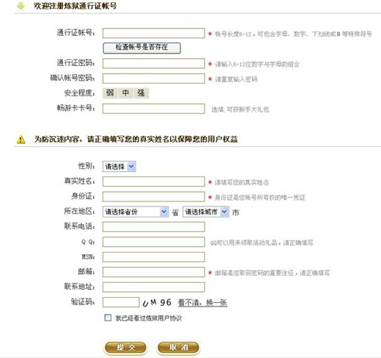Focus the 通行证密码 input field
The height and width of the screenshot is (358, 381).
coord(154,64)
